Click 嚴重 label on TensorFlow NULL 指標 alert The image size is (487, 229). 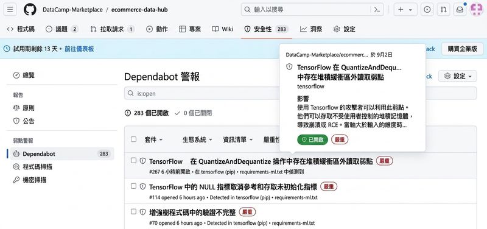click(329, 186)
